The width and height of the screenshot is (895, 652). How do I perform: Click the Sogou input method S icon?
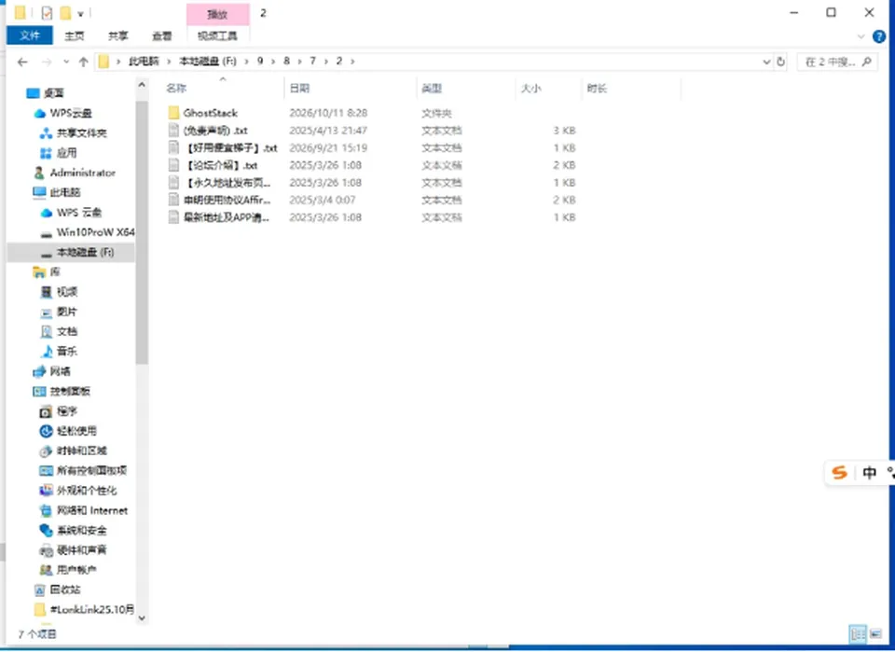point(839,473)
